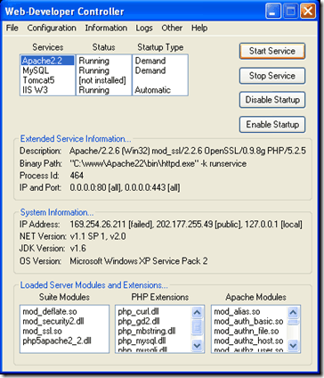Open the Help menu
The image size is (324, 378).
click(199, 28)
